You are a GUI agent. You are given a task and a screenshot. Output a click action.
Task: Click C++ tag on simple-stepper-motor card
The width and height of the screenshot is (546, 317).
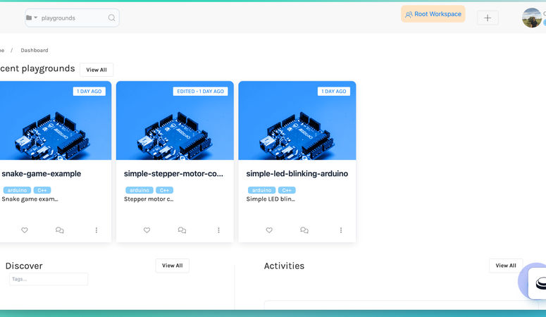(164, 190)
